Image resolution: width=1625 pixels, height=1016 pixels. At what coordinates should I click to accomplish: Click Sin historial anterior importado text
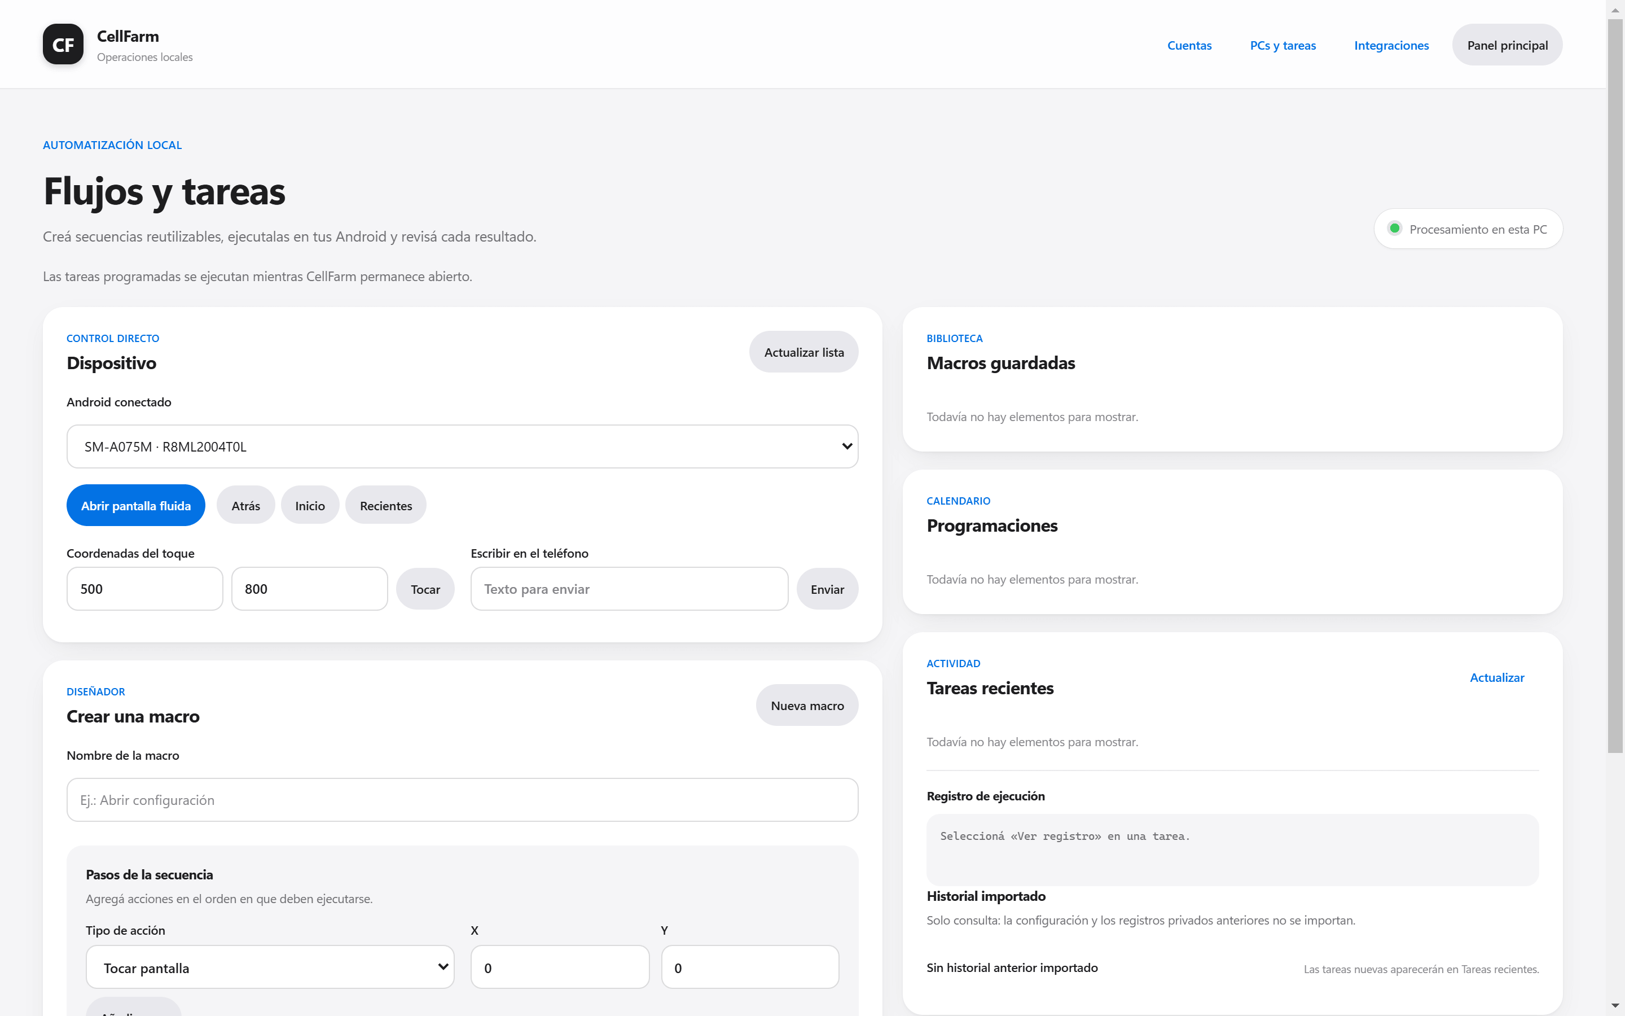[x=1012, y=967]
